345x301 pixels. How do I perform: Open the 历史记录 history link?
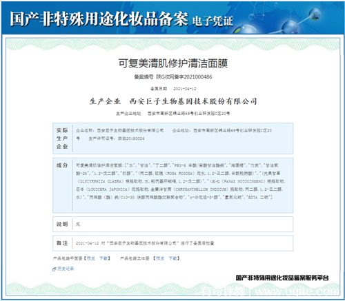pos(66,269)
